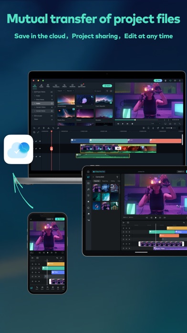Tap the fullscreen icon on the phone preview

(x=62, y=253)
